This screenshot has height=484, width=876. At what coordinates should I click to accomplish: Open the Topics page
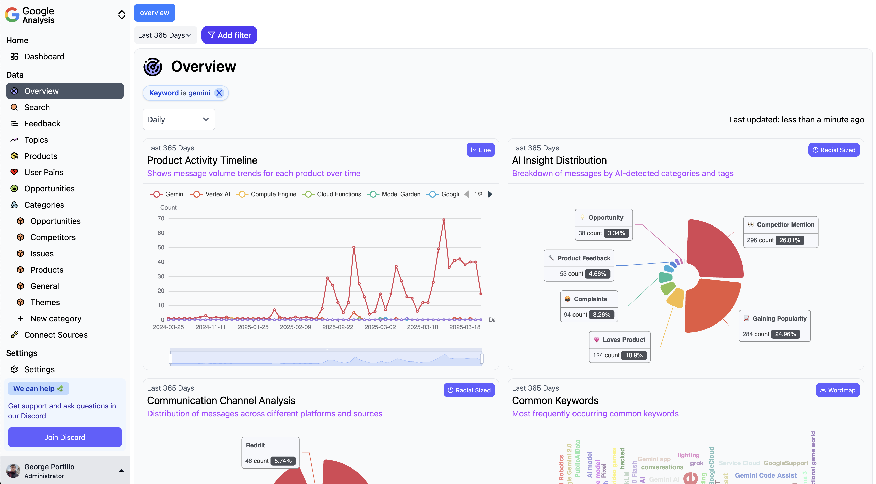pos(36,140)
